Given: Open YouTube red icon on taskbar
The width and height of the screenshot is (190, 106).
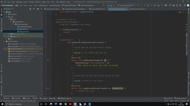Looking at the screenshot, I should coord(70,104).
